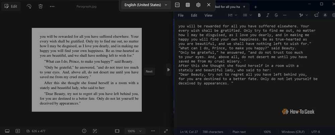Image resolution: width=335 pixels, height=135 pixels.
Task: Fit the image to window
Action: [x=117, y=131]
